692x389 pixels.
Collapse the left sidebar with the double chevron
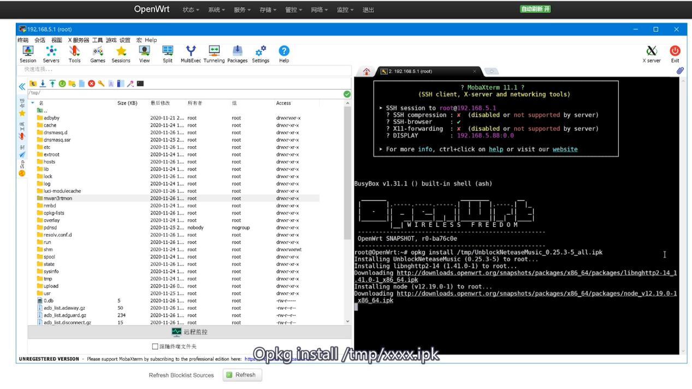(x=22, y=86)
